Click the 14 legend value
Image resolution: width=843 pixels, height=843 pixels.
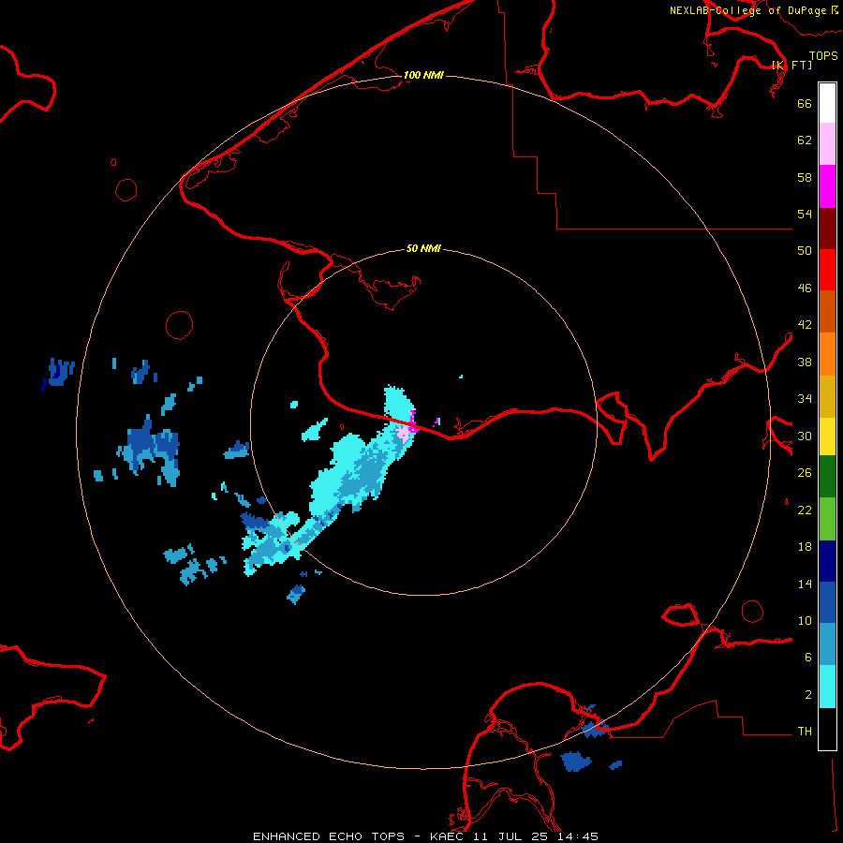[805, 584]
